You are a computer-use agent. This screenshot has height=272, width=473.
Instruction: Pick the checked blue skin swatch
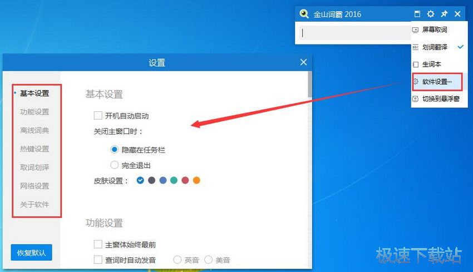point(140,180)
